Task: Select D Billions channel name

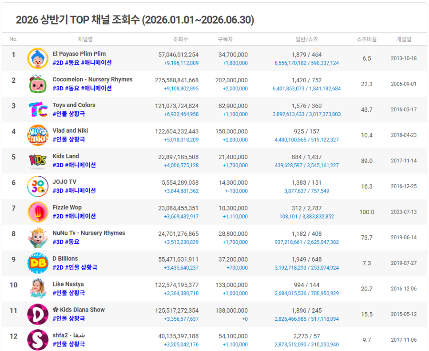Action: [x=65, y=258]
